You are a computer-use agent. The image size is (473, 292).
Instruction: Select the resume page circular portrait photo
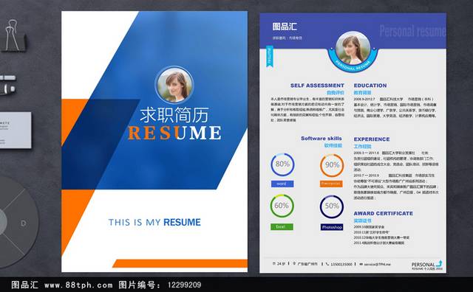(353, 49)
